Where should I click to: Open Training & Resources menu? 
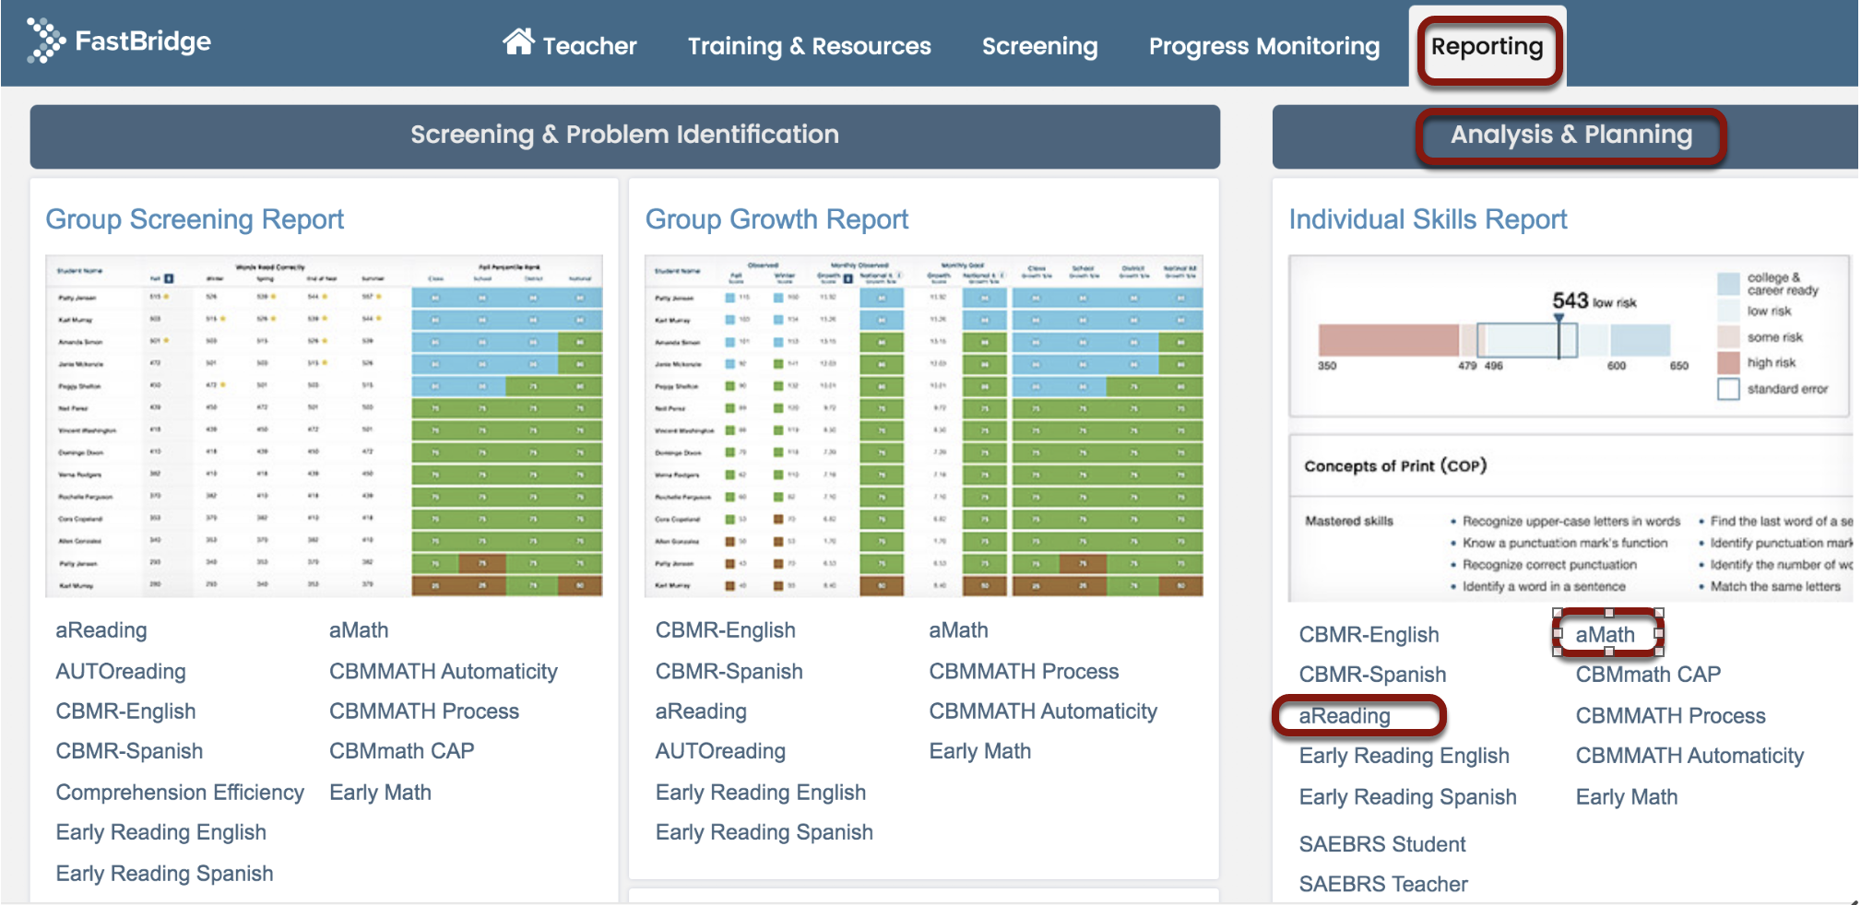pyautogui.click(x=809, y=47)
